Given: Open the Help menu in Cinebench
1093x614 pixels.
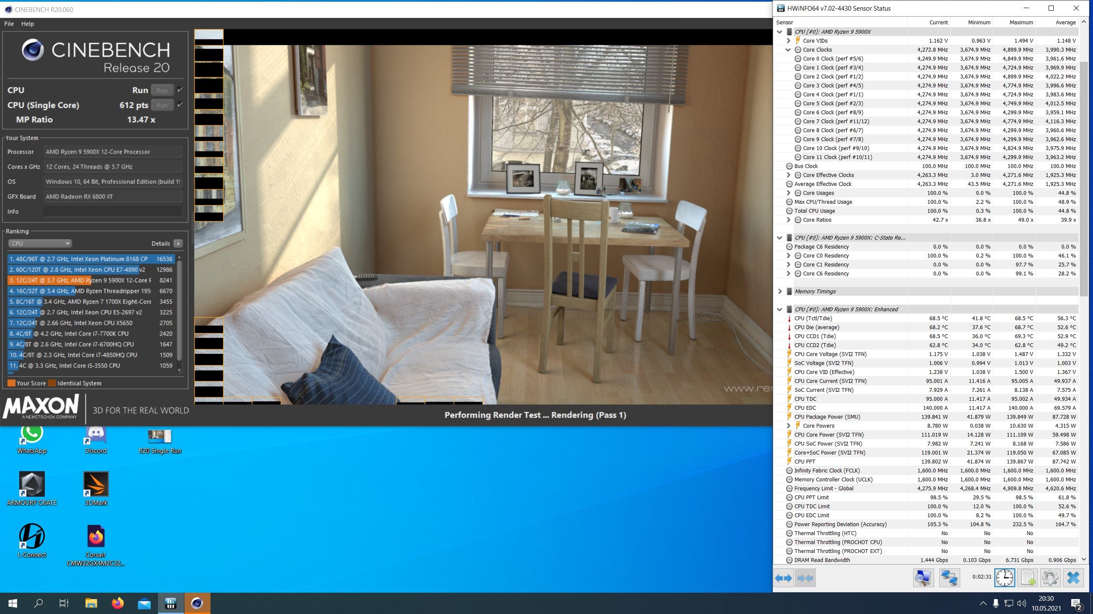Looking at the screenshot, I should [x=27, y=24].
